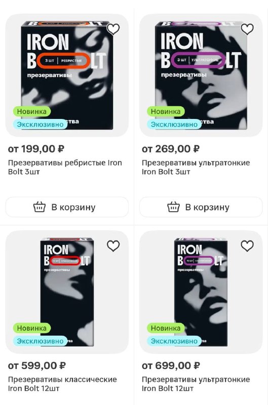Open classic Iron Bolt 12шт product image
Viewport: 268px width, 405px height.
67,292
